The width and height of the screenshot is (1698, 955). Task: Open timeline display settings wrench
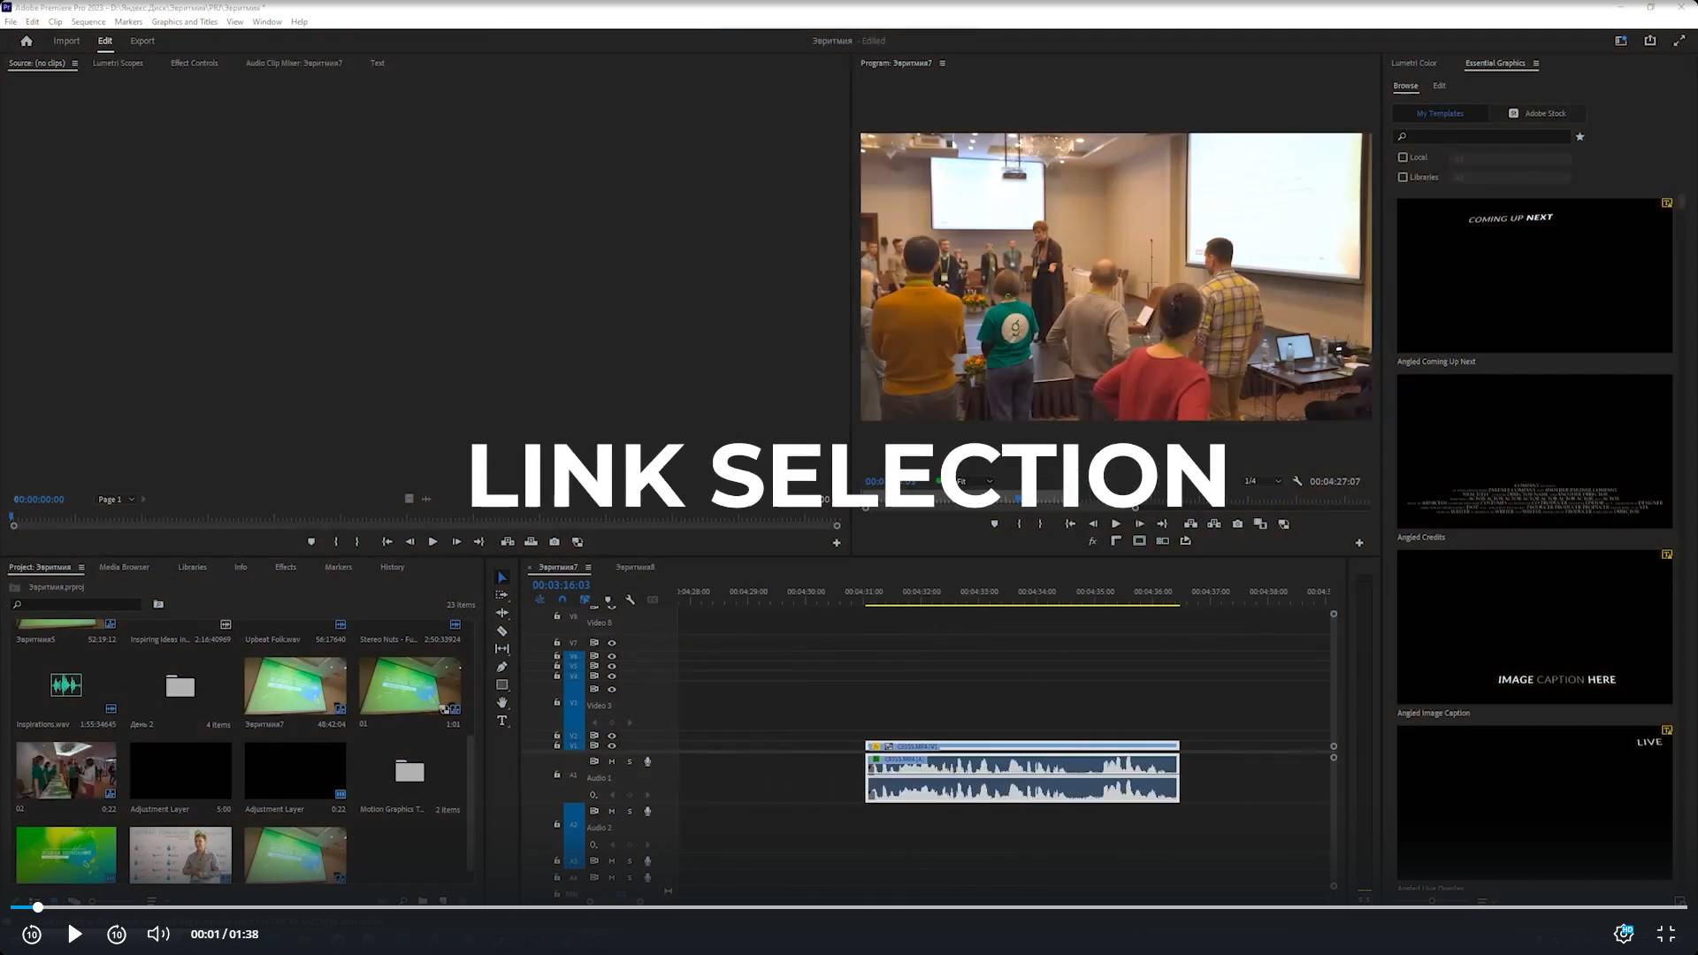pyautogui.click(x=630, y=600)
